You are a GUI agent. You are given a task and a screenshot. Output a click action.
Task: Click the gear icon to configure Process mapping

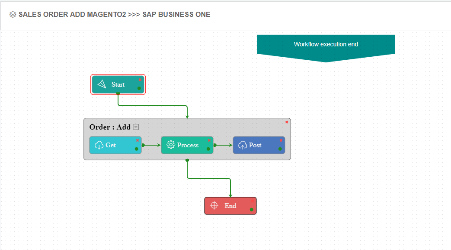point(171,145)
